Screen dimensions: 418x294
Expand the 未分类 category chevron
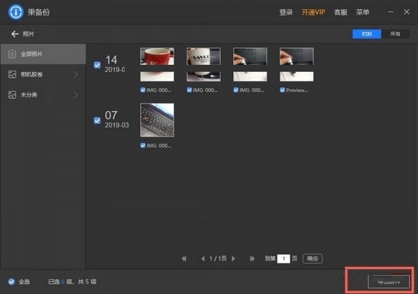coord(76,94)
